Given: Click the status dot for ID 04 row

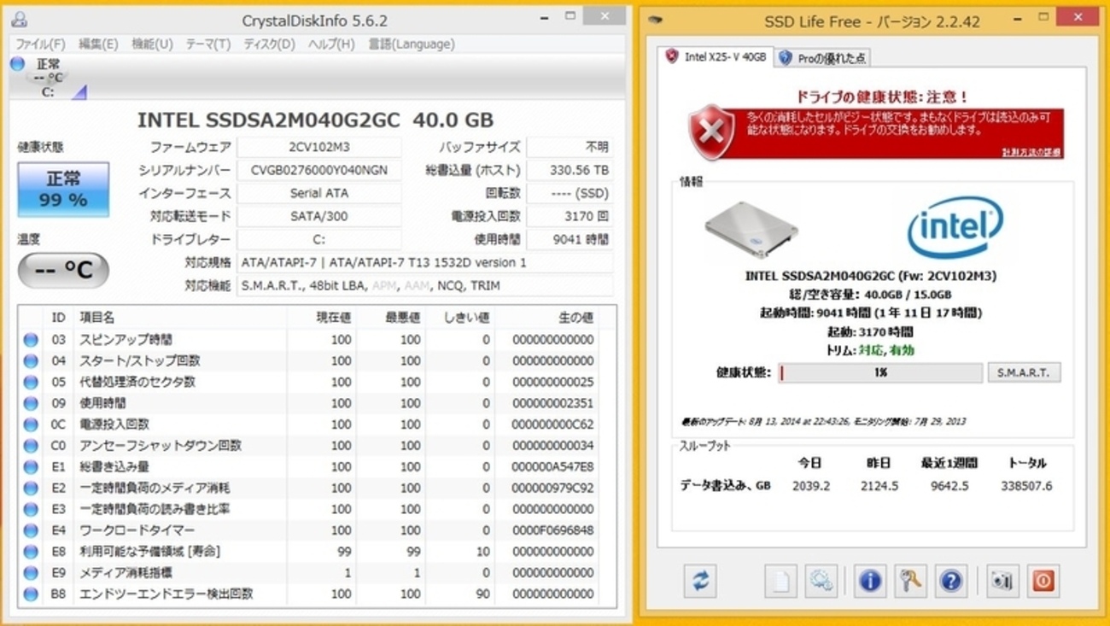Looking at the screenshot, I should tap(31, 361).
